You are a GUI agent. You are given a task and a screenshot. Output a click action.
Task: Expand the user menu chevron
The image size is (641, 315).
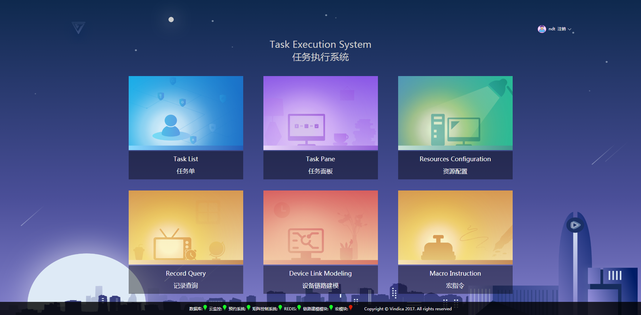[x=570, y=29]
